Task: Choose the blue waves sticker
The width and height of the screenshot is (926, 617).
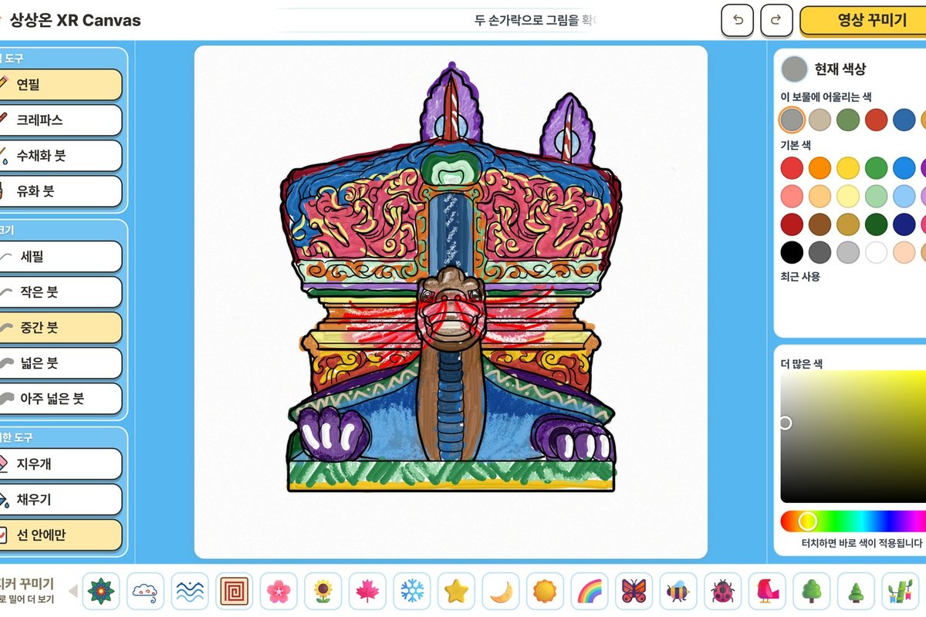Action: click(190, 592)
